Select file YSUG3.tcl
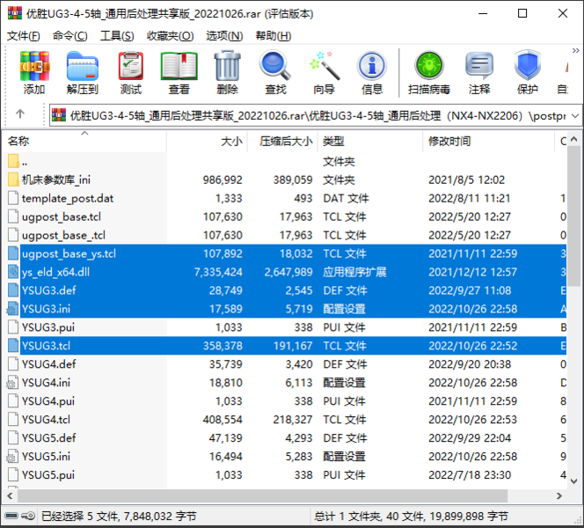 (x=46, y=346)
